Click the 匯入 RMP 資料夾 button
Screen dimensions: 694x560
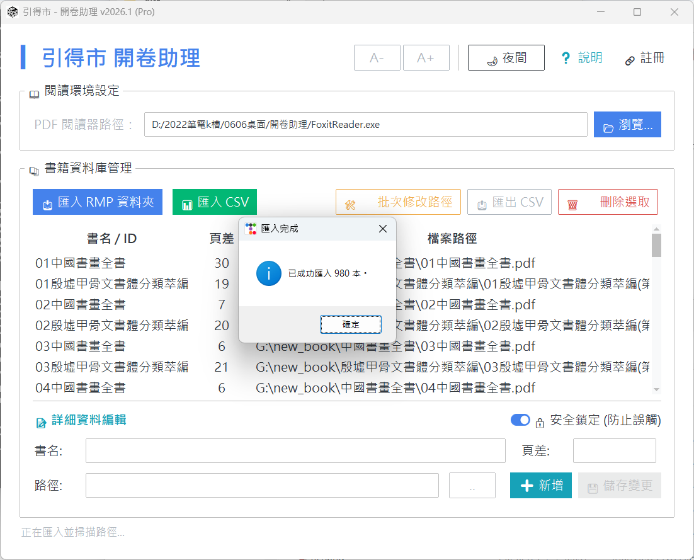(98, 202)
